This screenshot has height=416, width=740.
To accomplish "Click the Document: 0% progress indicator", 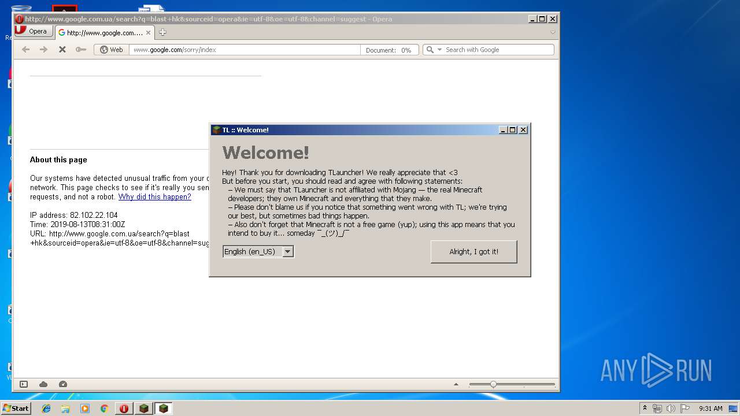I will click(388, 50).
